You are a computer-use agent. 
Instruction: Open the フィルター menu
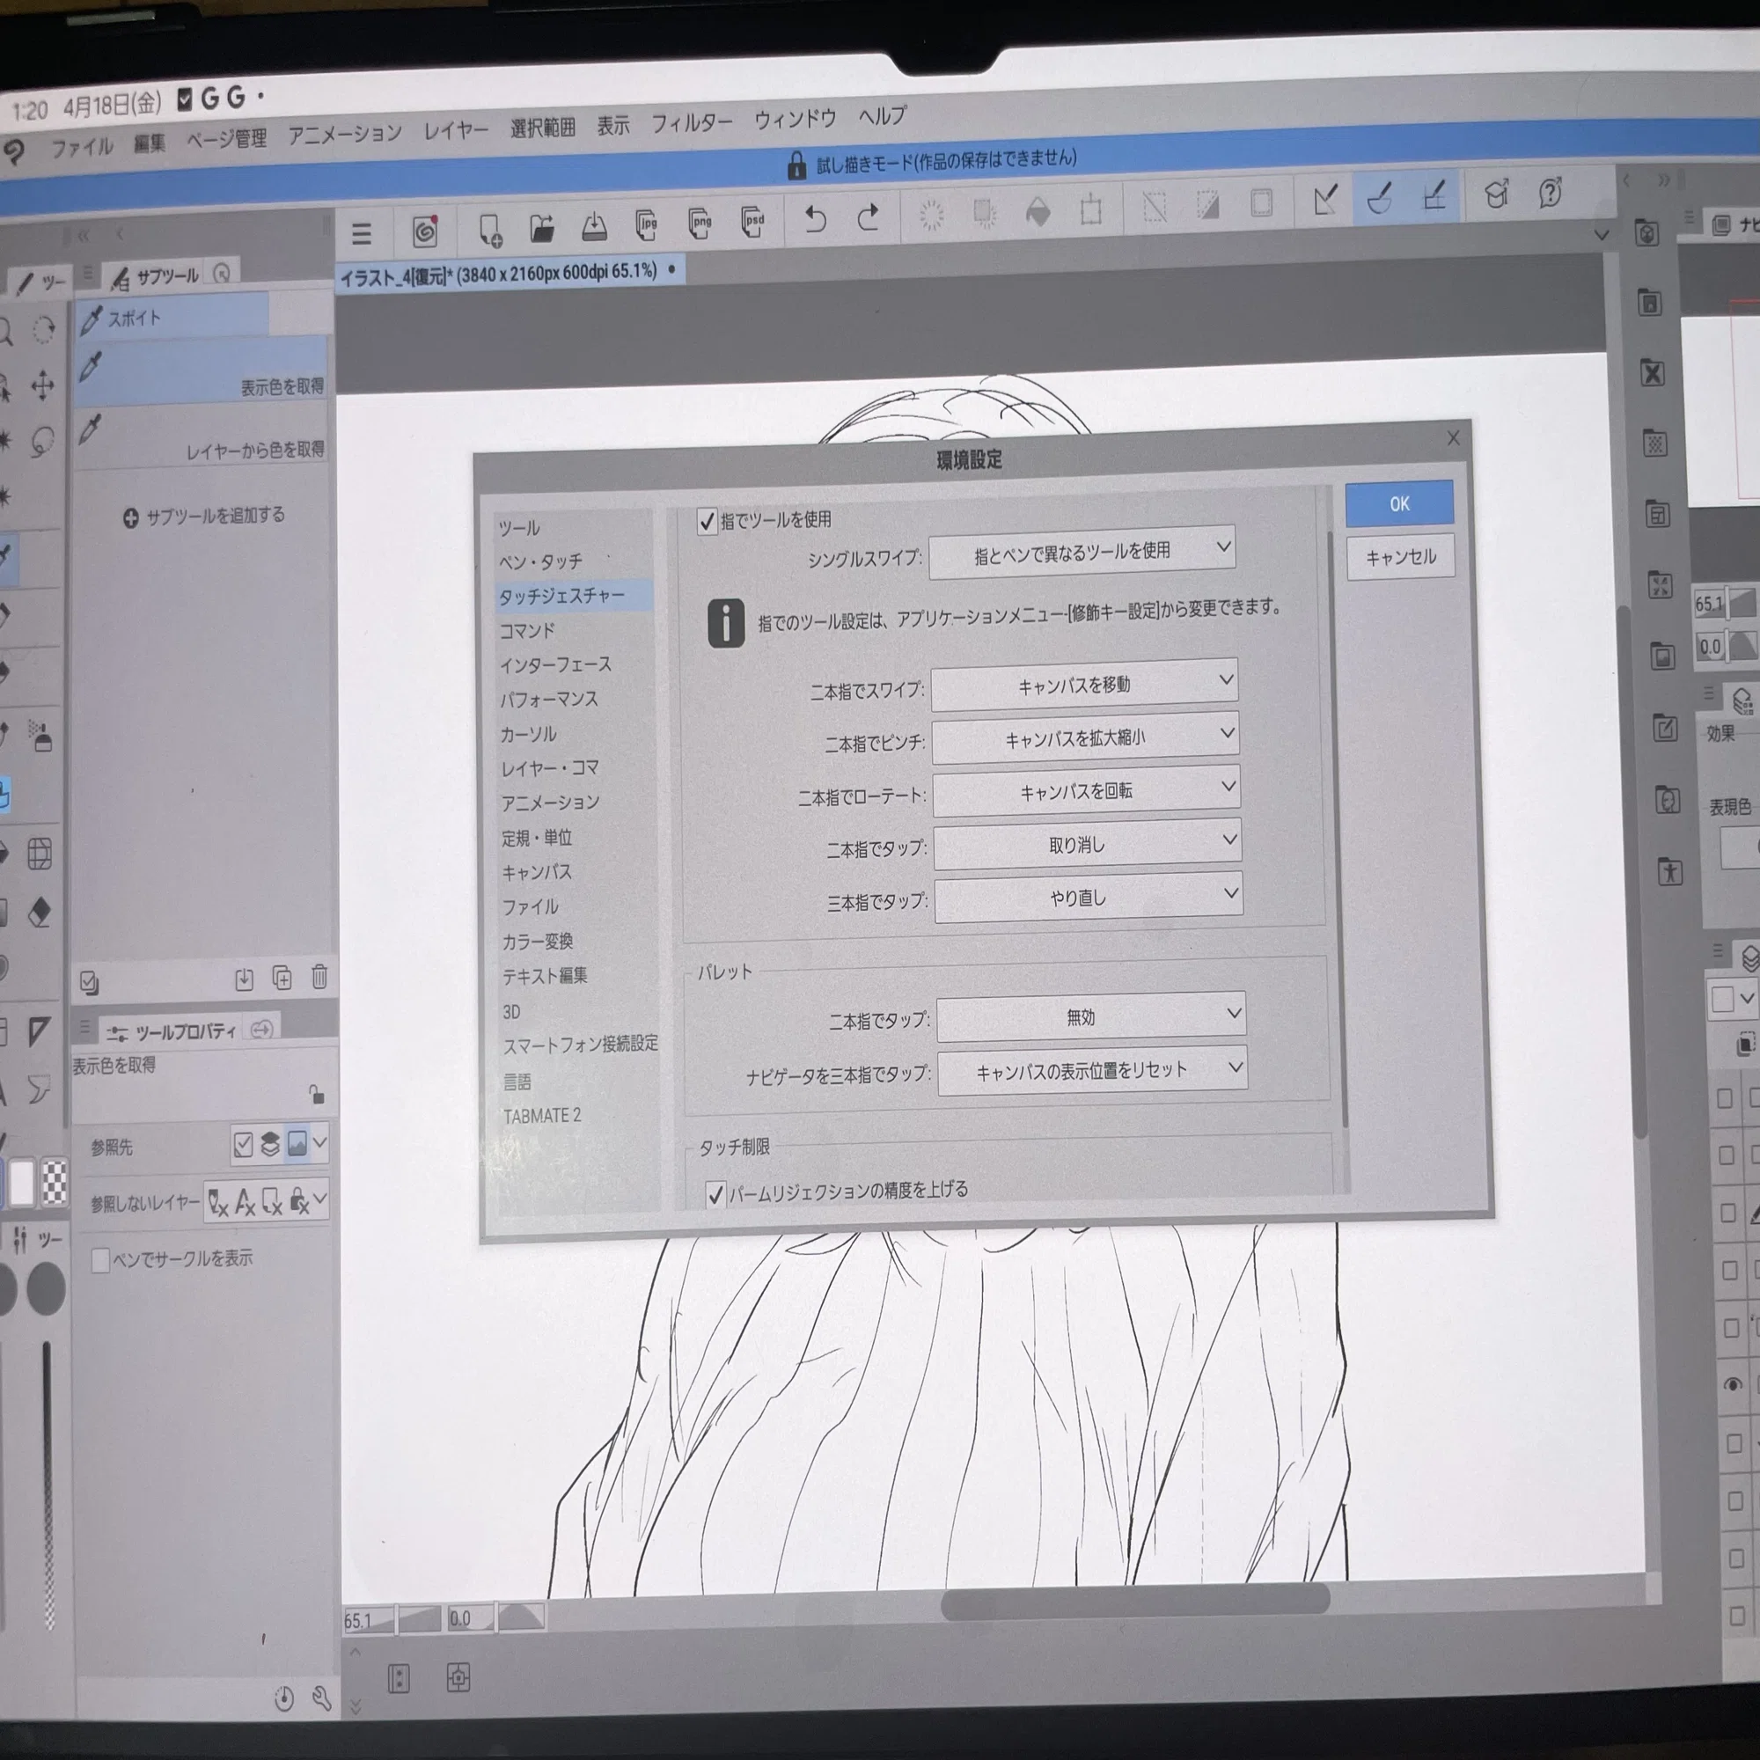coord(692,122)
